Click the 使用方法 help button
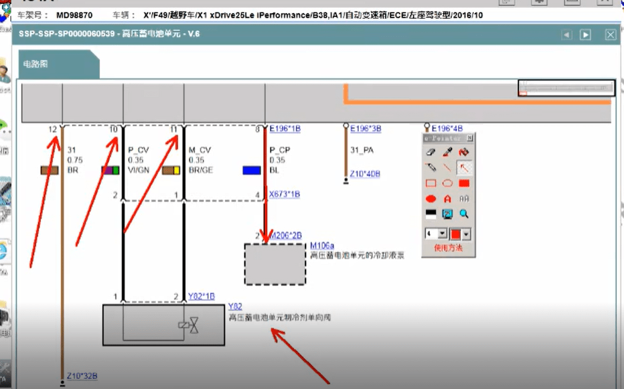This screenshot has width=624, height=389. click(x=448, y=247)
